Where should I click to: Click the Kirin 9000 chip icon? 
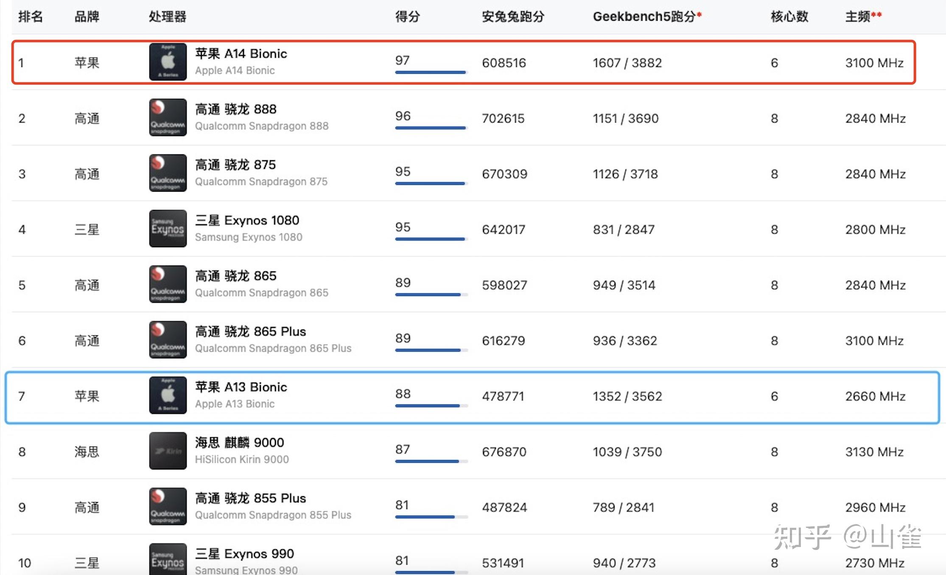click(168, 451)
